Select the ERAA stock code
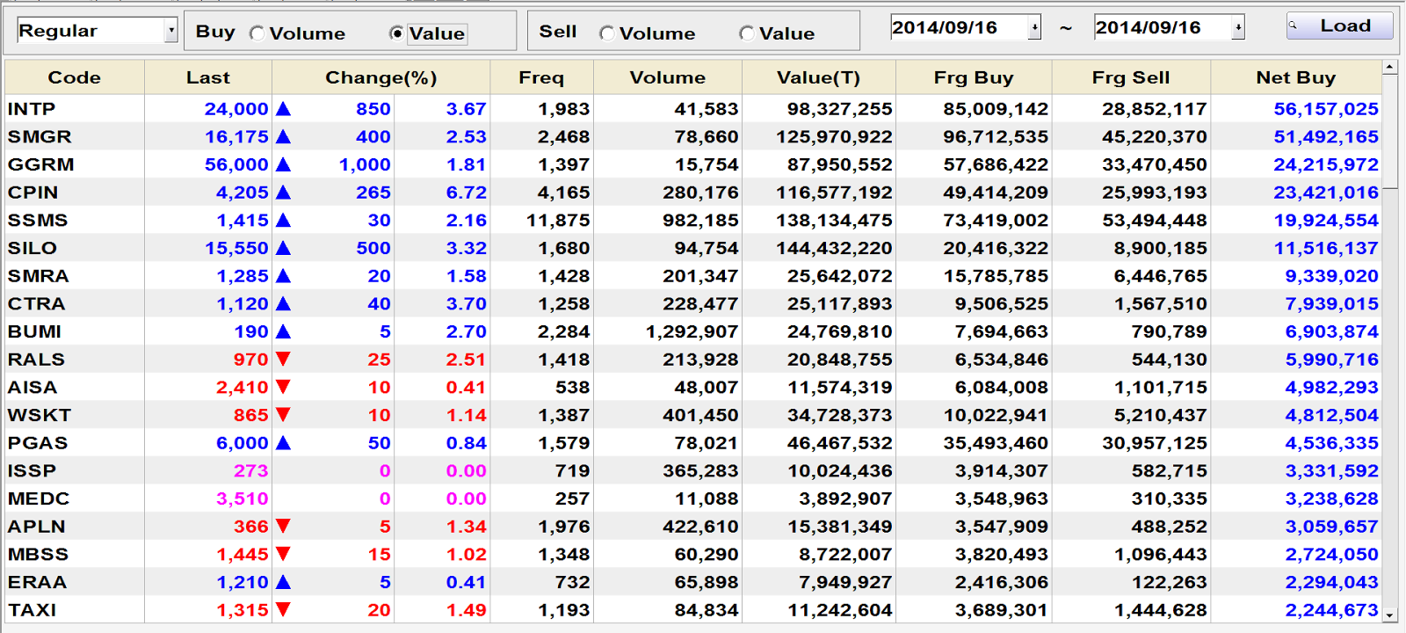The width and height of the screenshot is (1406, 633). click(37, 582)
